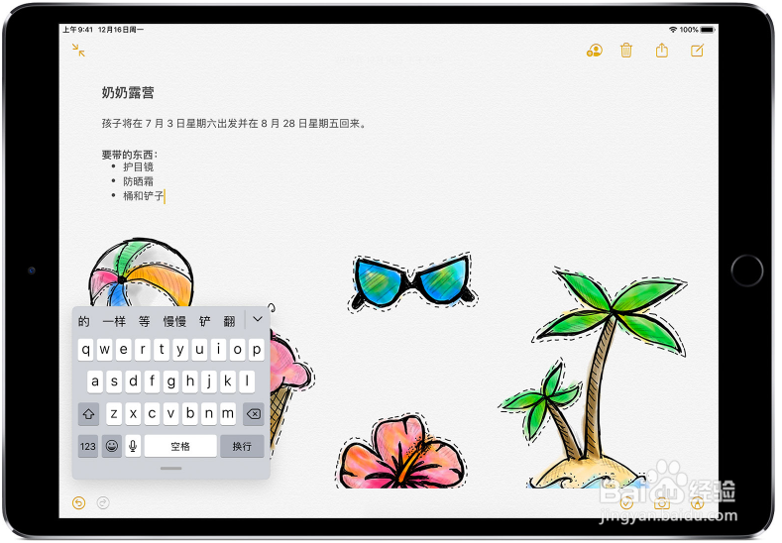Tap the bullet item 护目镜
The image size is (782, 543).
(139, 167)
